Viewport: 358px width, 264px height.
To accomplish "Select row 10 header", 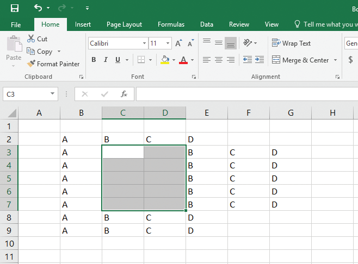I will coord(9,244).
